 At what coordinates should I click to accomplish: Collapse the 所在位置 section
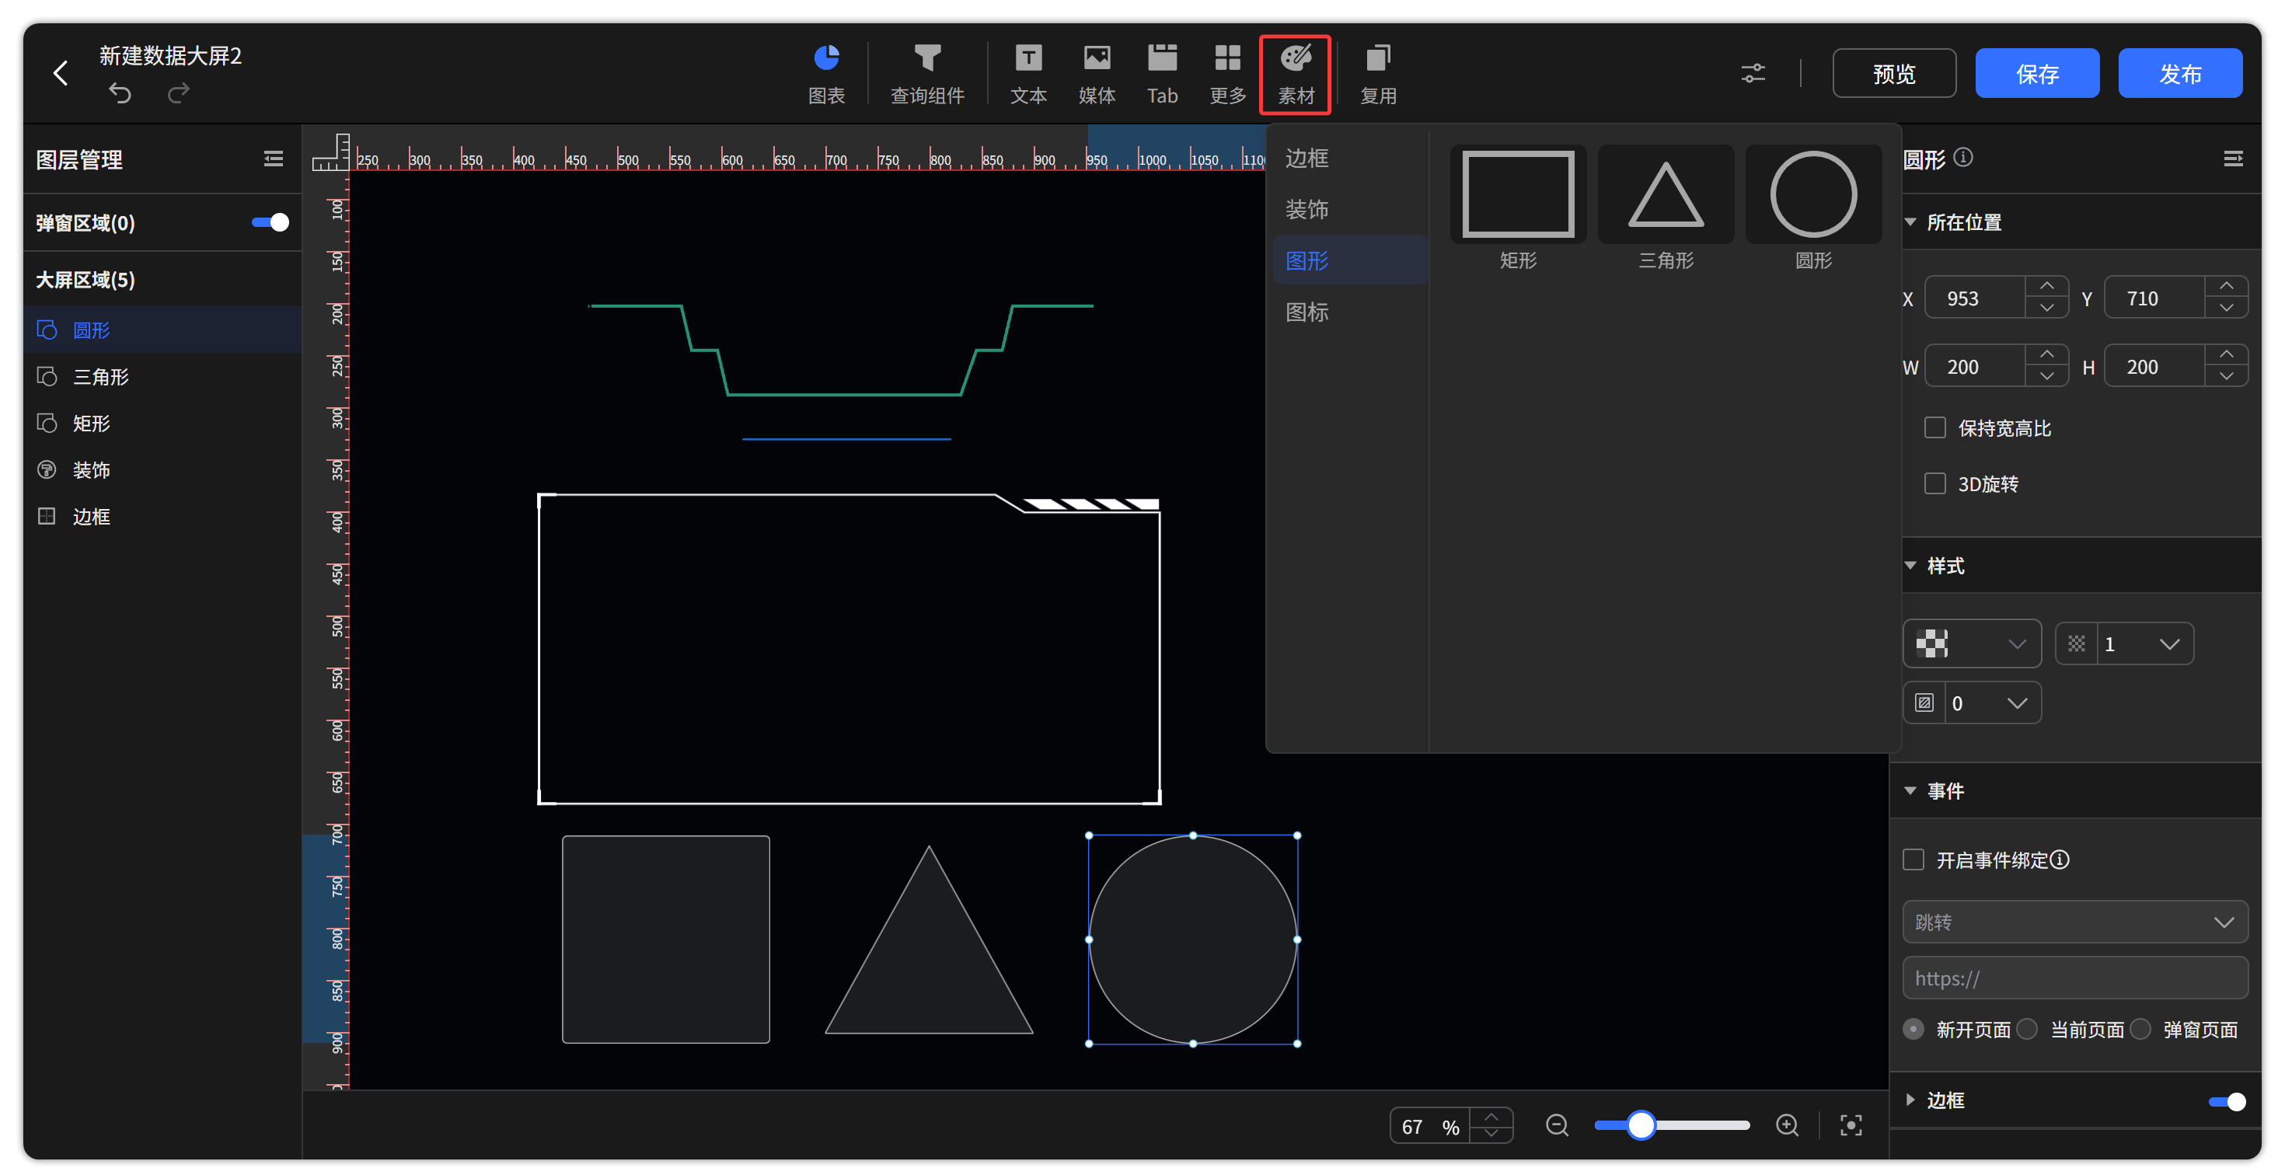click(x=1910, y=221)
